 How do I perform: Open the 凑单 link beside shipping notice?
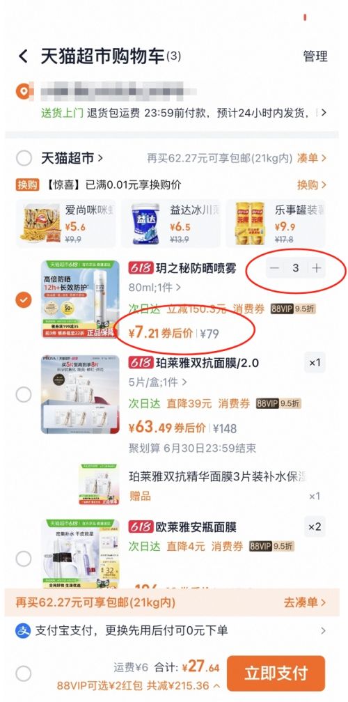click(311, 158)
